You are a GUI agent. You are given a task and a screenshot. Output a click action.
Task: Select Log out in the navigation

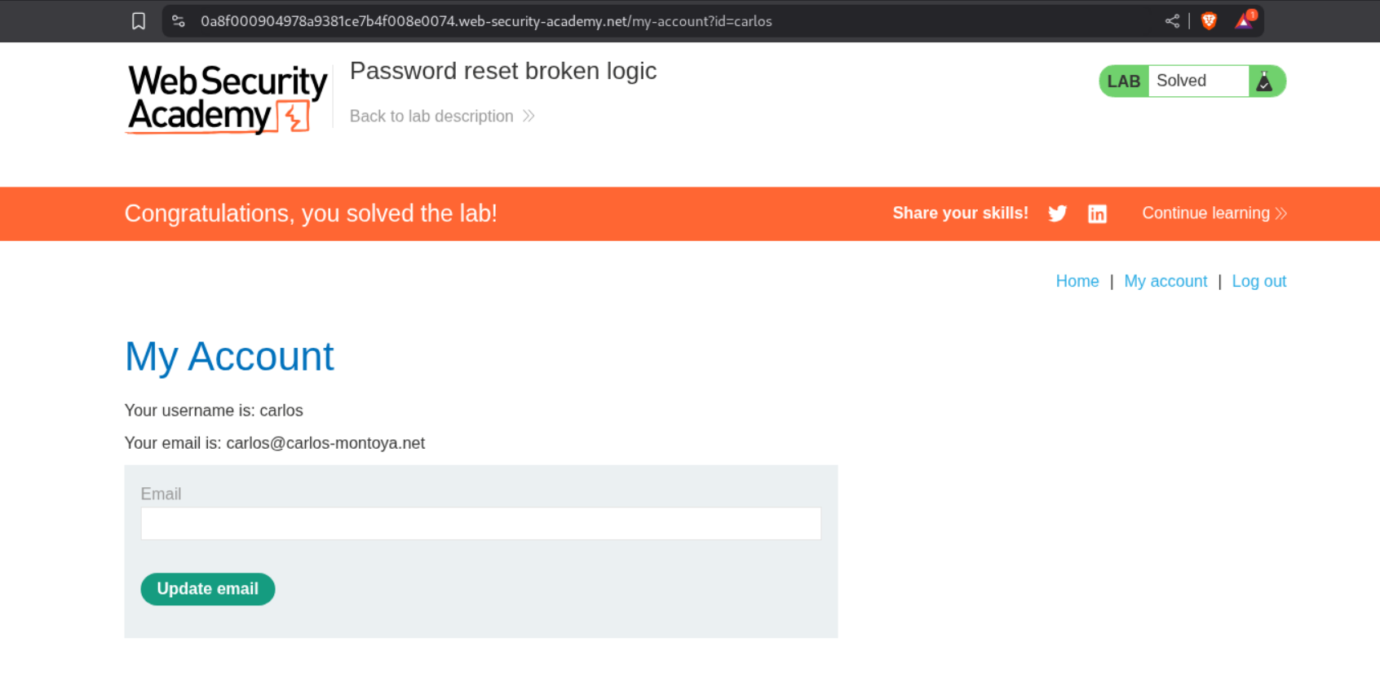[1258, 281]
